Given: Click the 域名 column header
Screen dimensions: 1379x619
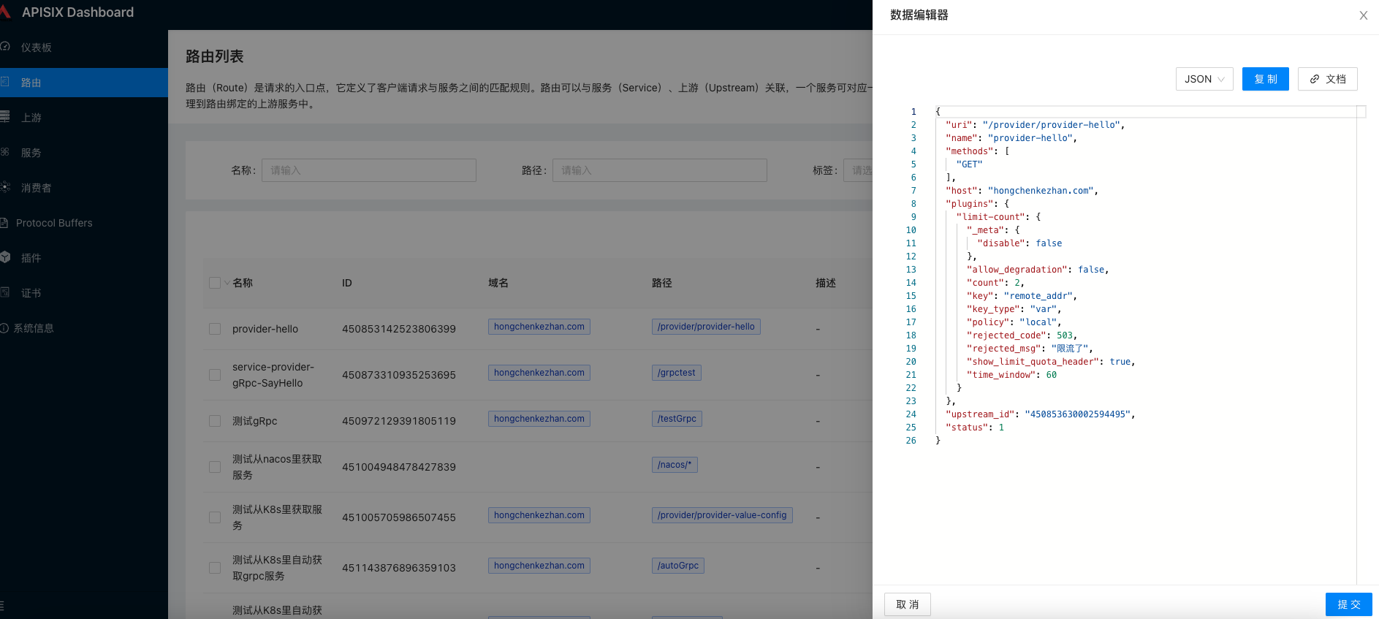Looking at the screenshot, I should click(498, 283).
